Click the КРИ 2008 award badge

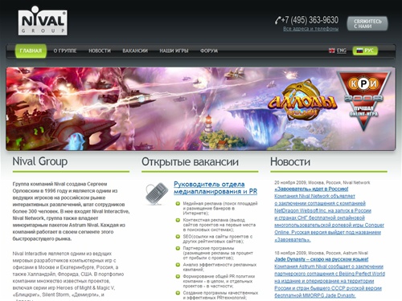[363, 100]
